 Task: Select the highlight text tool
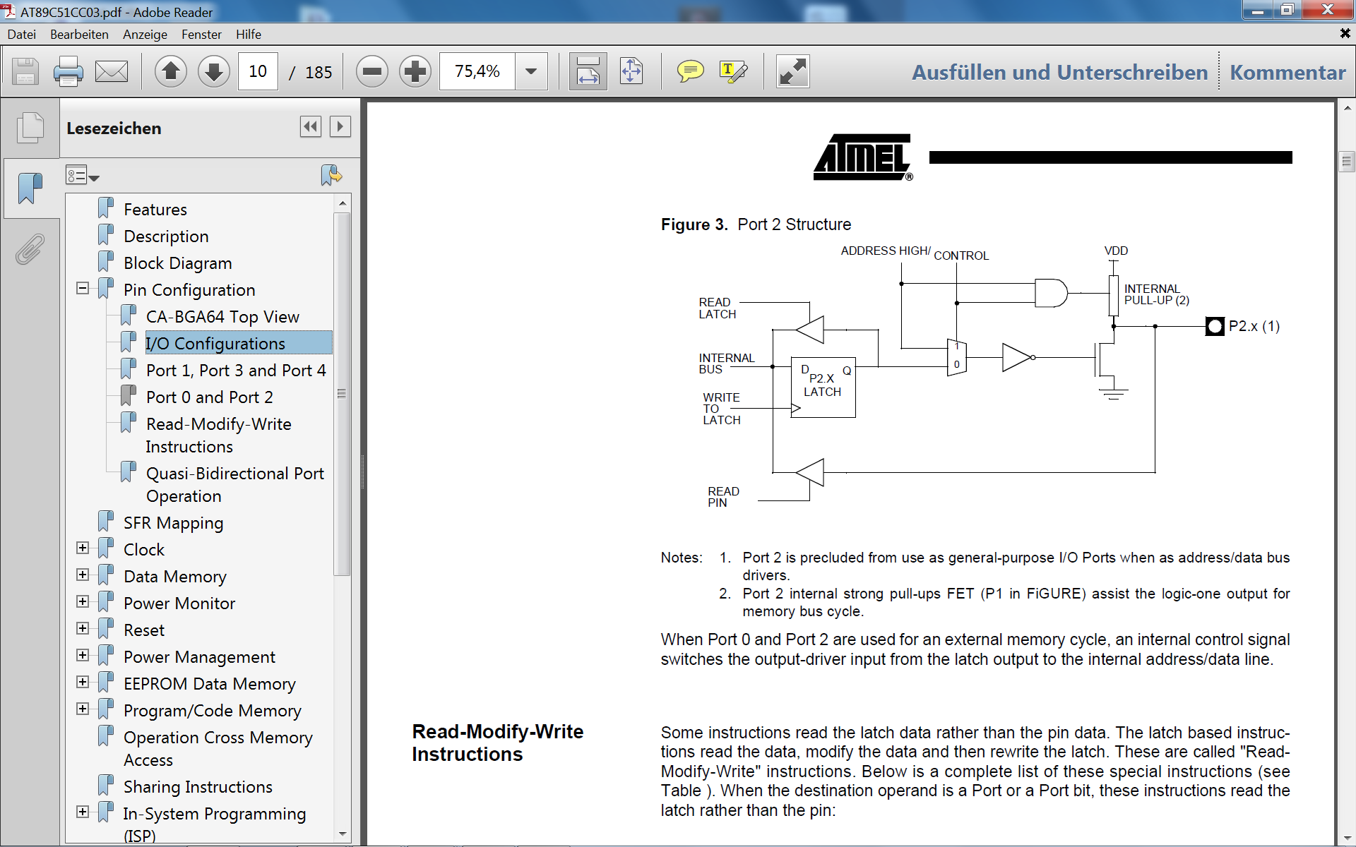coord(733,71)
